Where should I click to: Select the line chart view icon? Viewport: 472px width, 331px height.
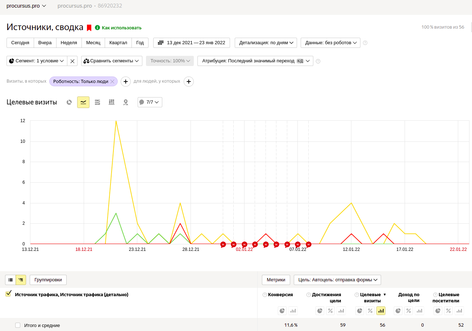[83, 102]
